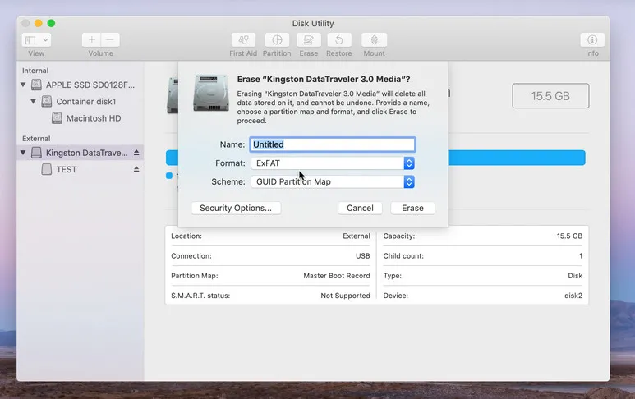Collapse the Kingston DataTraveler disclosure triangle
This screenshot has height=399, width=635.
tap(23, 153)
